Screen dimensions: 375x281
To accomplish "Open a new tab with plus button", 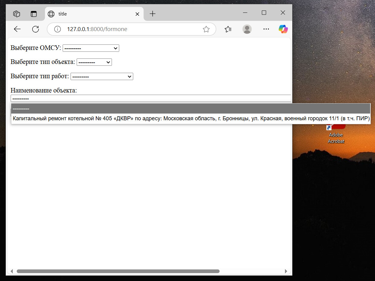I will (153, 14).
